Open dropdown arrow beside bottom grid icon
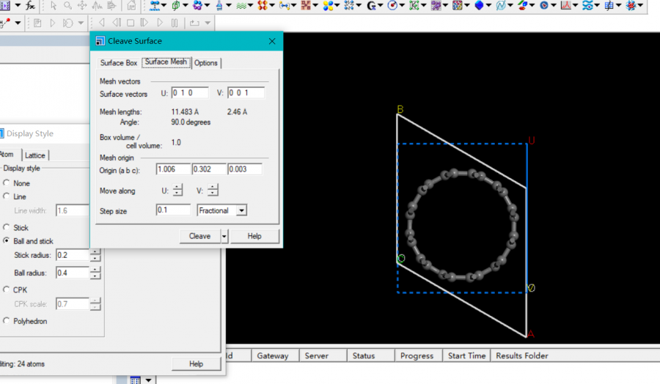 tap(149, 380)
